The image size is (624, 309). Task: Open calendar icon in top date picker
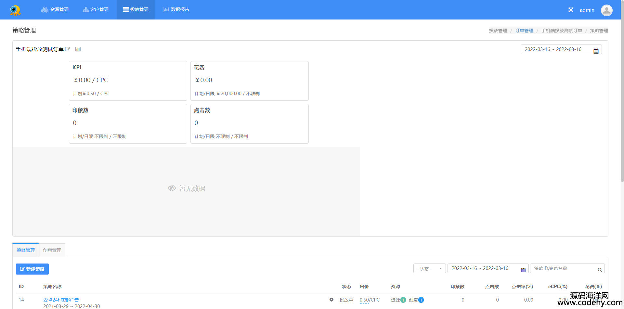tap(596, 51)
